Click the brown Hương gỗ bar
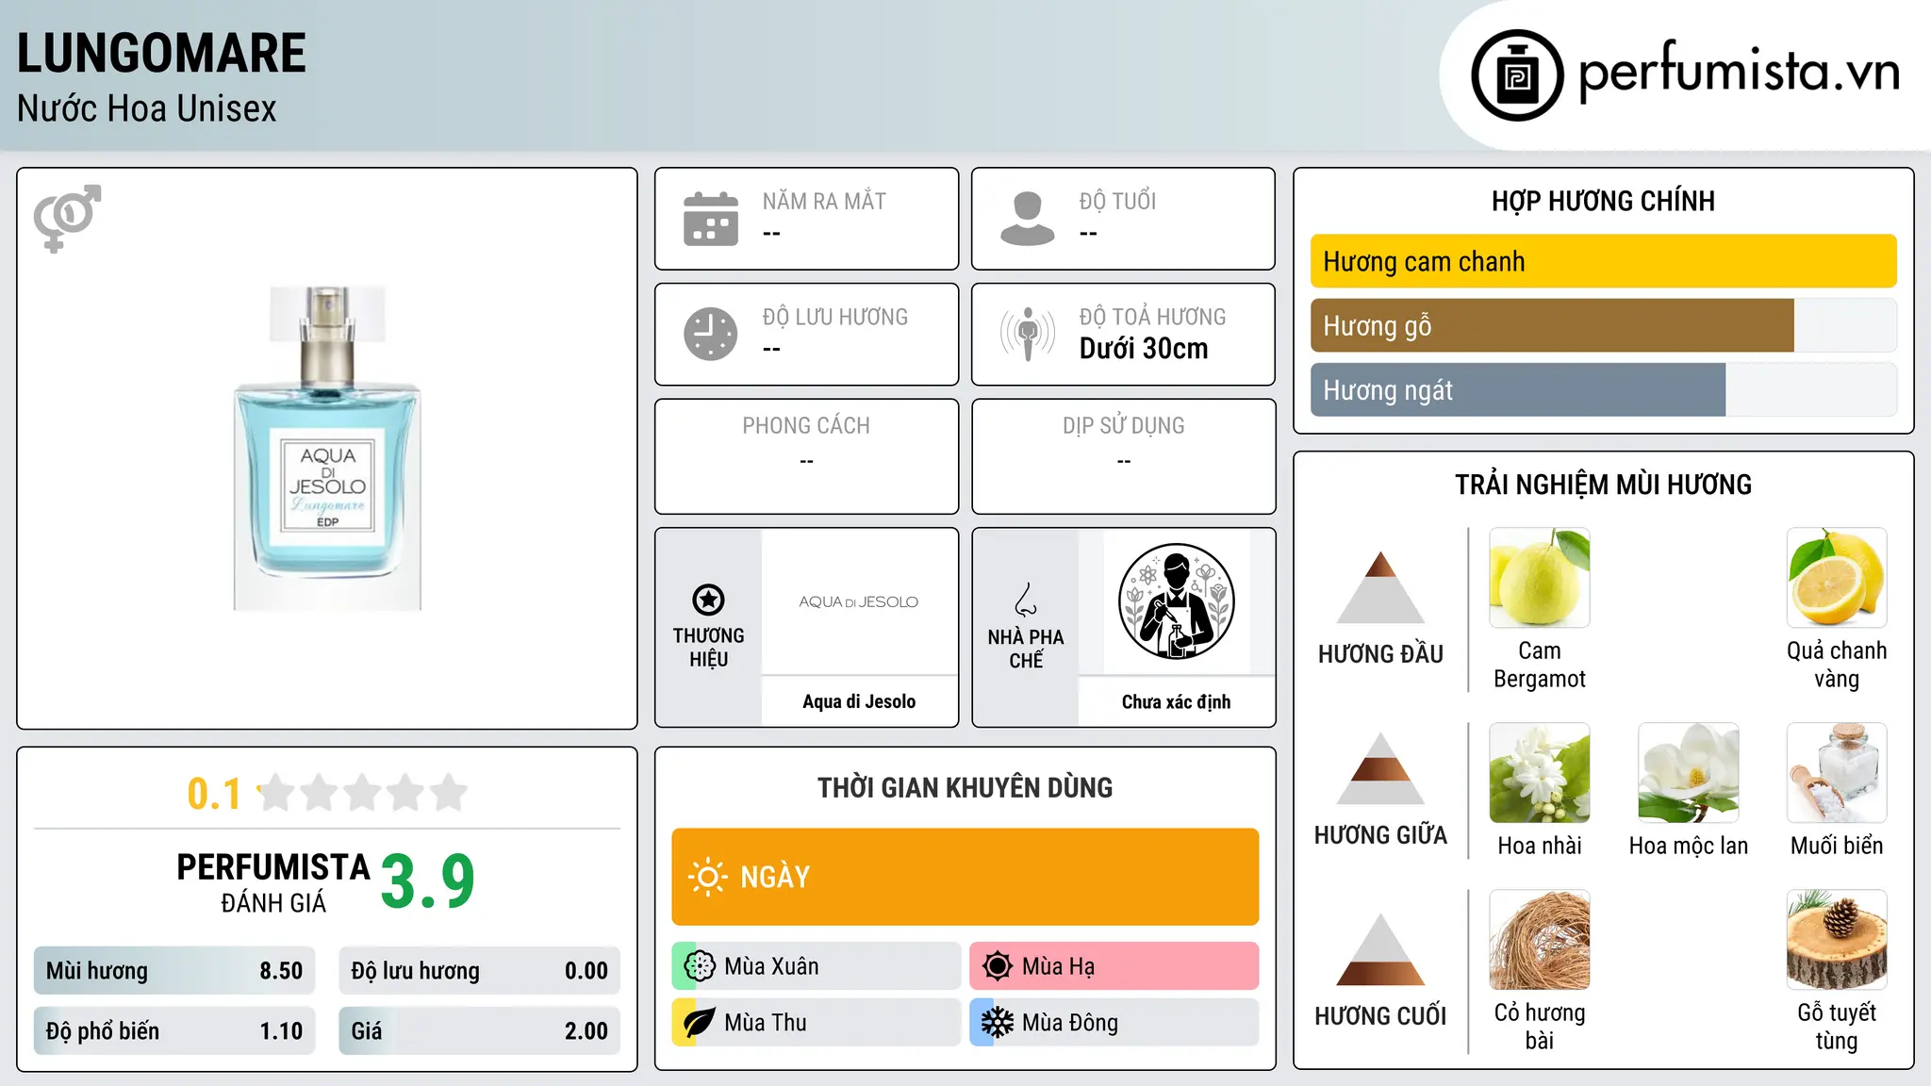The height and width of the screenshot is (1086, 1931). tap(1552, 325)
